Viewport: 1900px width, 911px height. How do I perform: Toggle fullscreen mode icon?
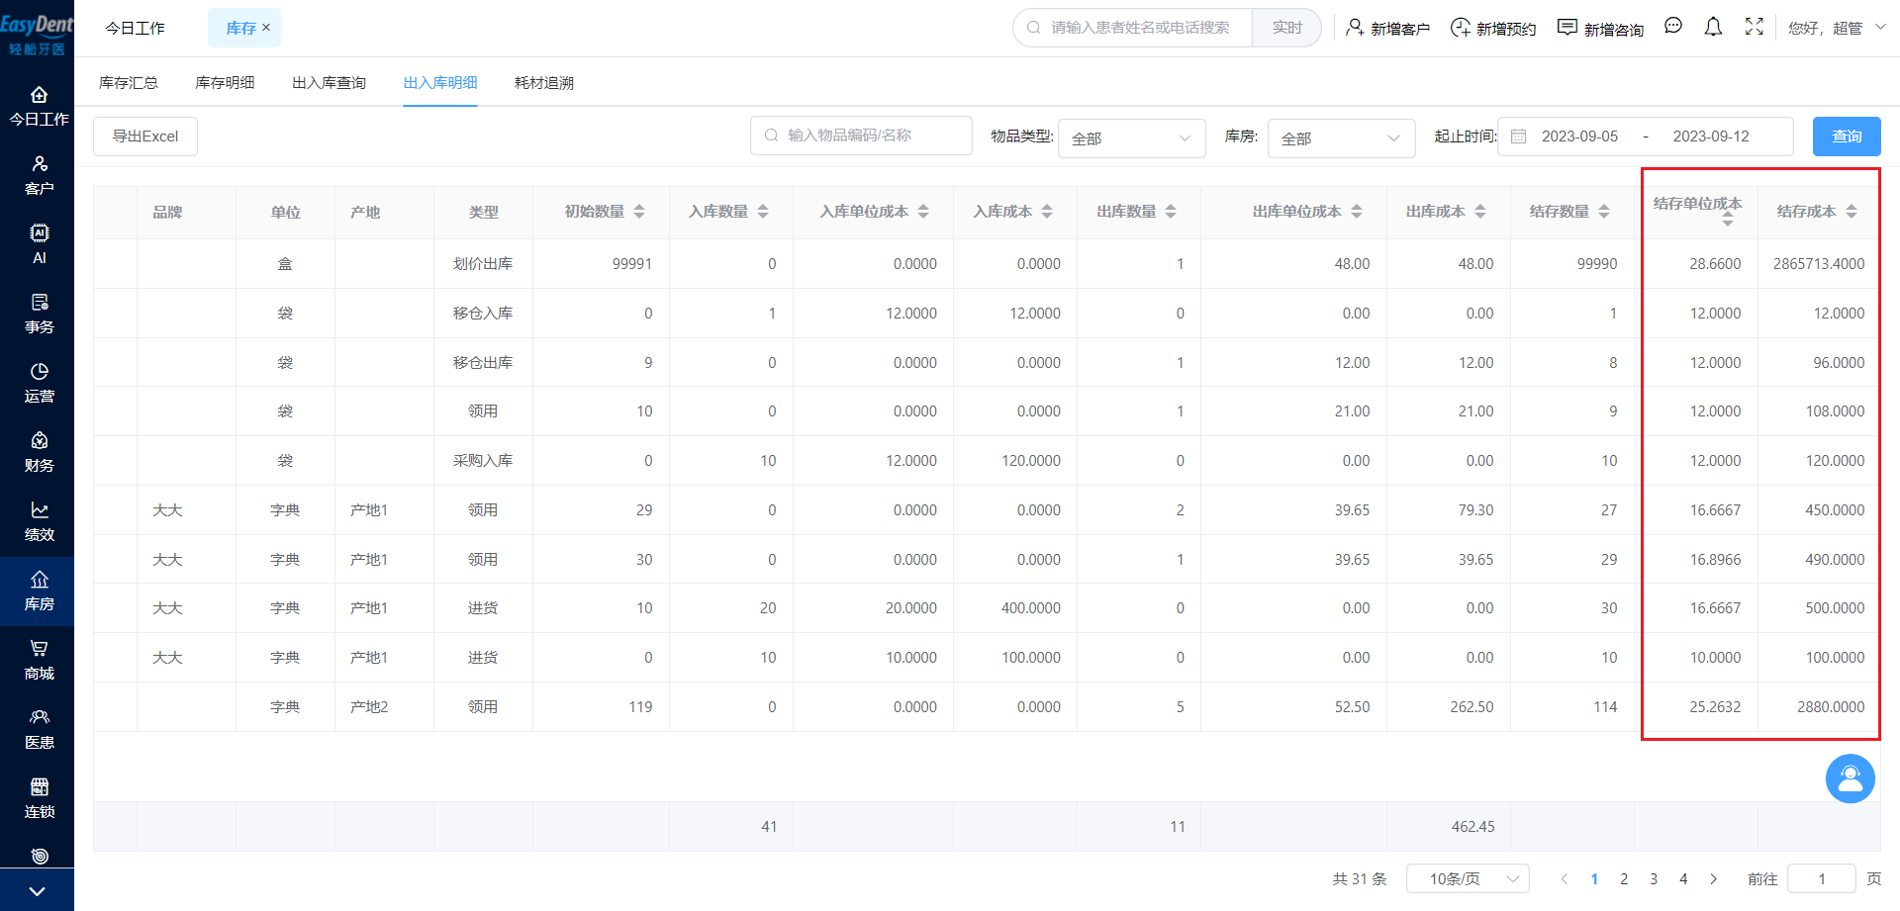pos(1755,27)
